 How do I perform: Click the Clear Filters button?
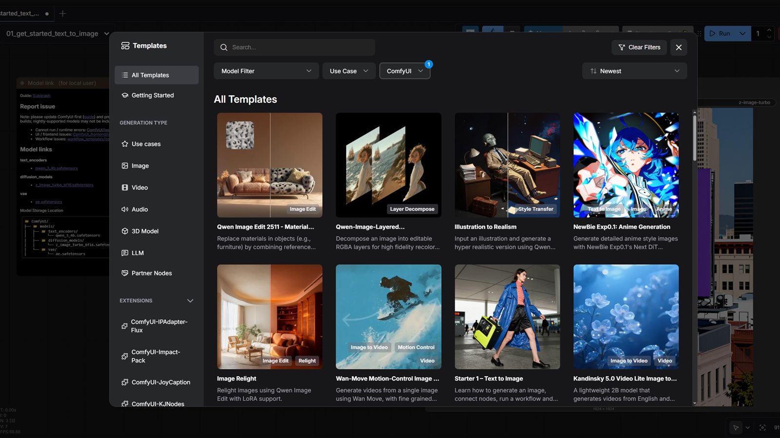coord(639,47)
